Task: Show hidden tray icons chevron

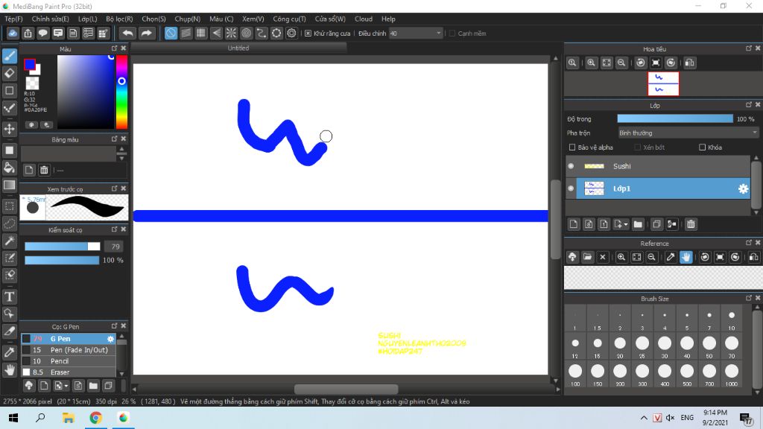Action: pos(644,418)
